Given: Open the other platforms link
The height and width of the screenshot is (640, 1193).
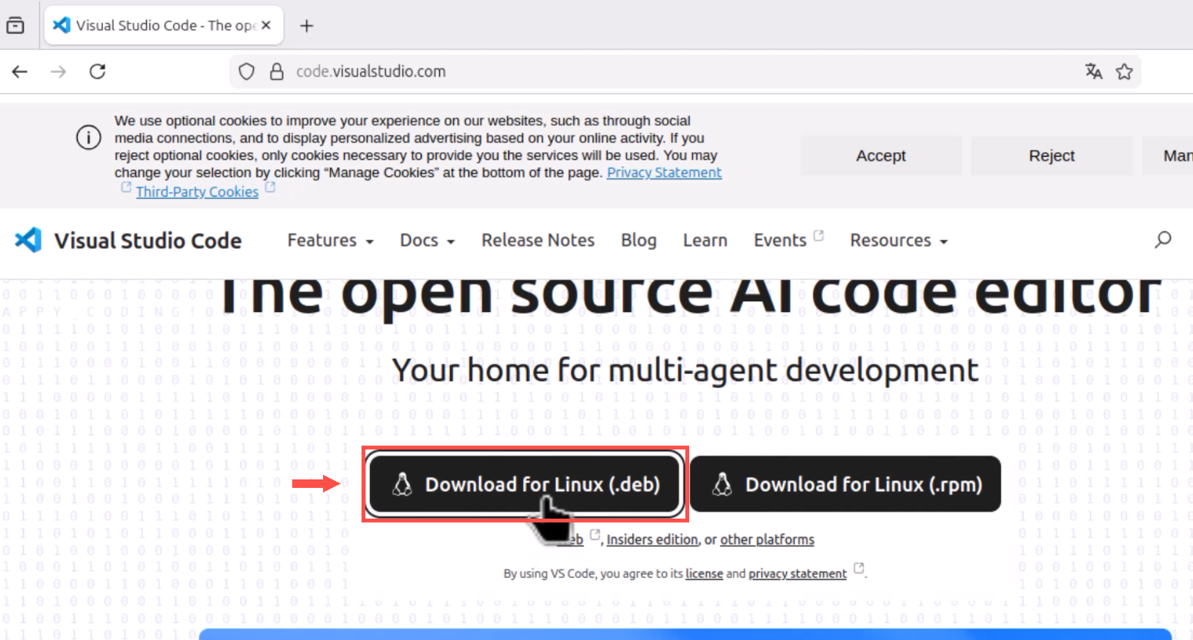Looking at the screenshot, I should [767, 540].
